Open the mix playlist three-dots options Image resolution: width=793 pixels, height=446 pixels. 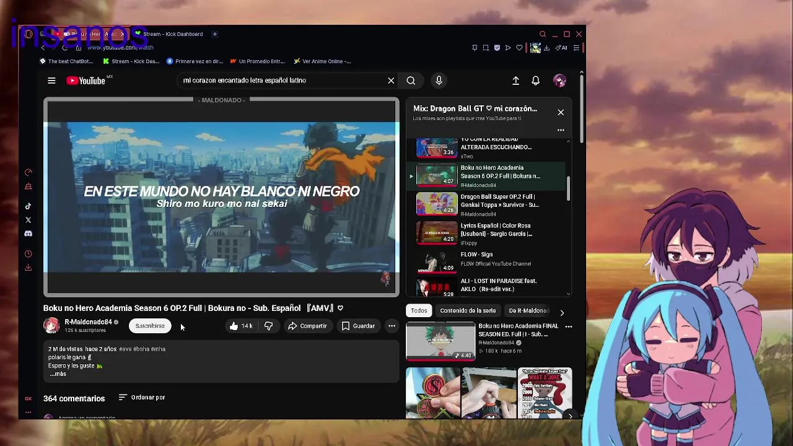point(561,130)
